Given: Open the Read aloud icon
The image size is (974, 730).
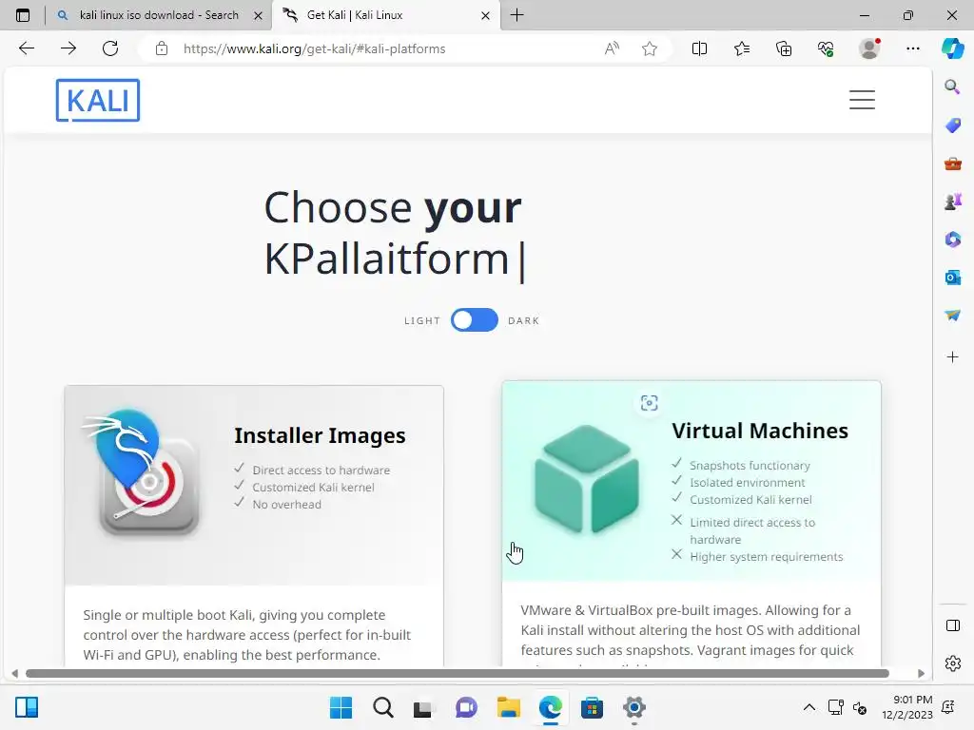Looking at the screenshot, I should [612, 48].
